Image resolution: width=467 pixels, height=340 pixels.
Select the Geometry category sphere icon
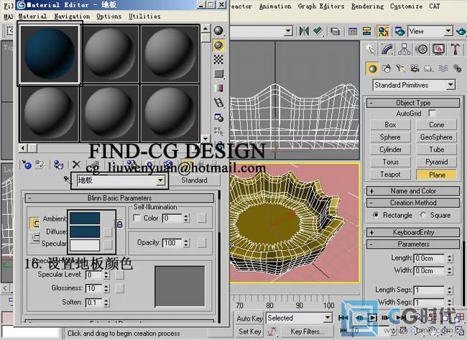click(372, 68)
